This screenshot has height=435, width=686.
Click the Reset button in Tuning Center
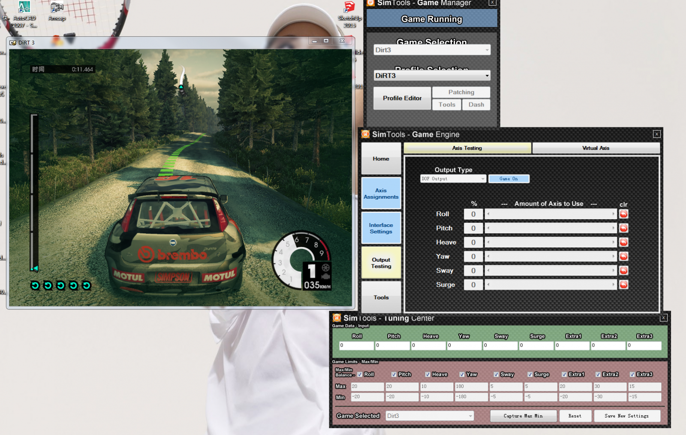click(x=575, y=416)
